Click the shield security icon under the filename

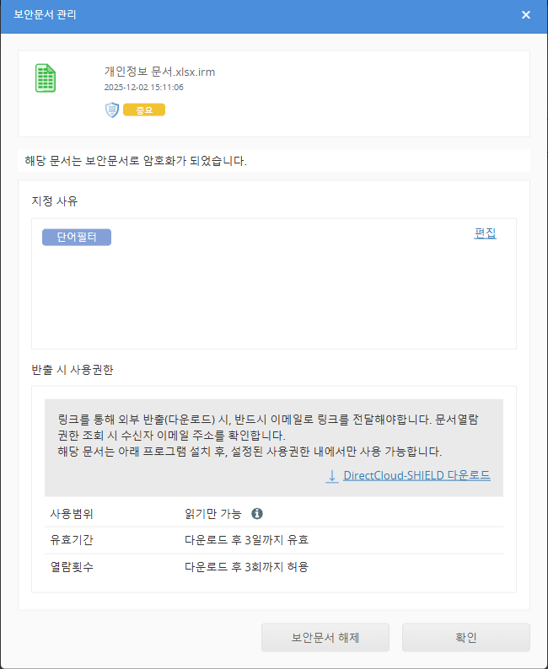[111, 110]
